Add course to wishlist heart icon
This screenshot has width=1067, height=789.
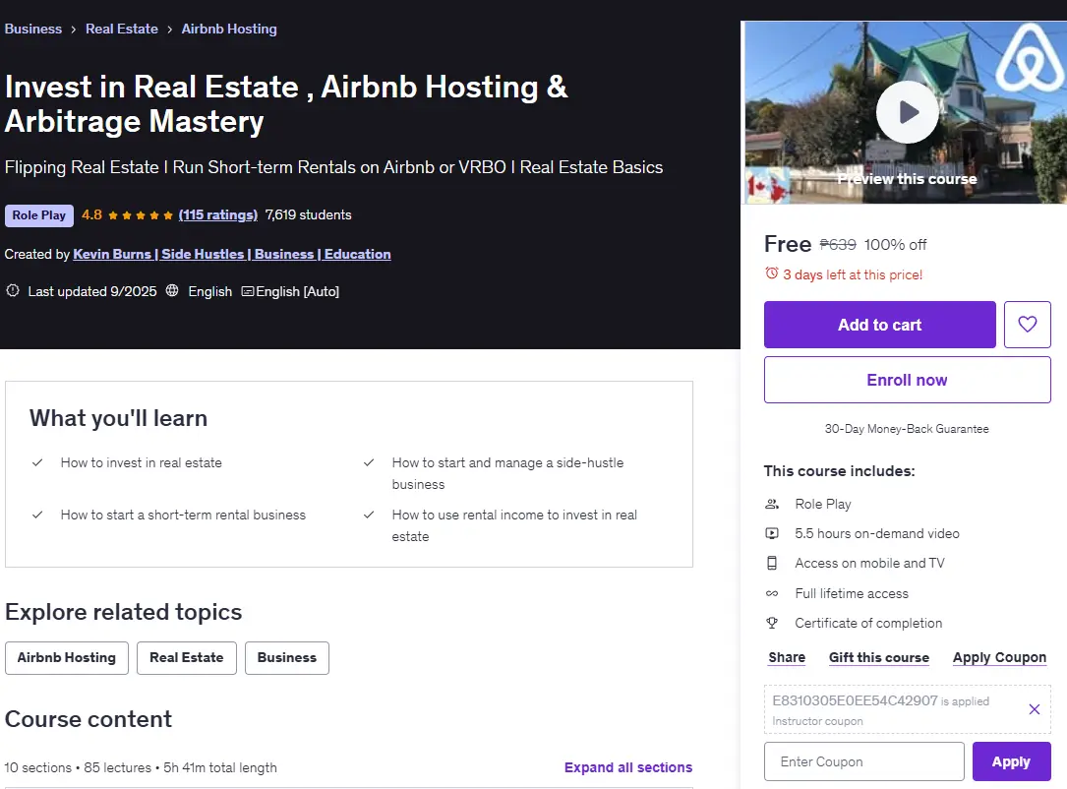pyautogui.click(x=1027, y=325)
